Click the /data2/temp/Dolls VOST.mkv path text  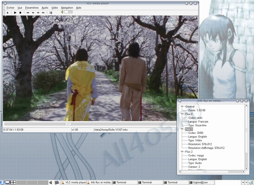coord(111,130)
